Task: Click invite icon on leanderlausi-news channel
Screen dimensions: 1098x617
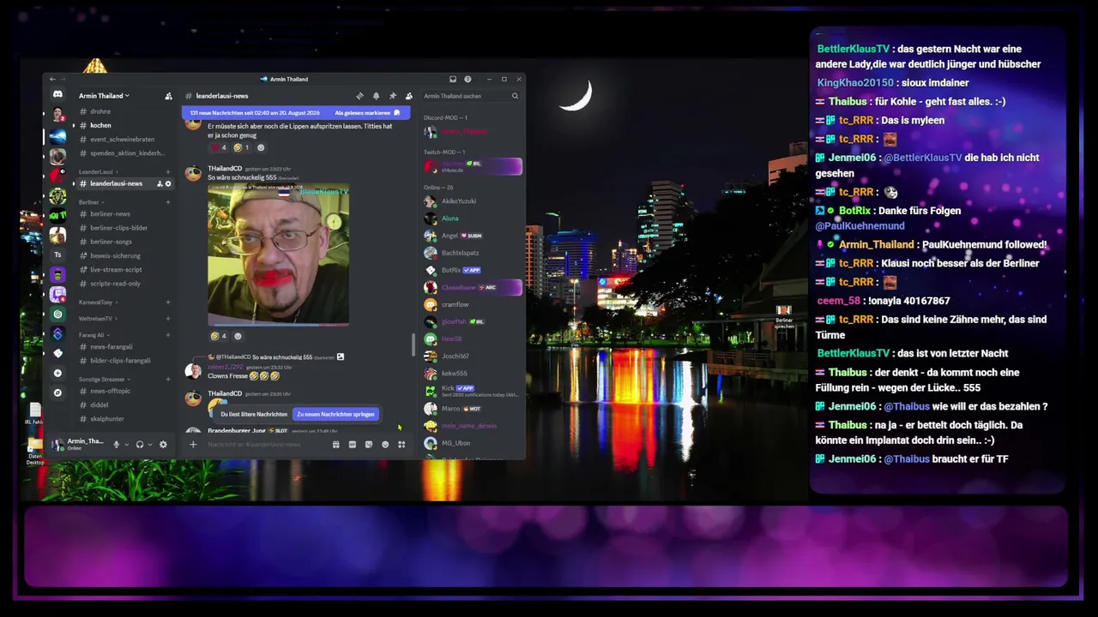Action: (x=160, y=183)
